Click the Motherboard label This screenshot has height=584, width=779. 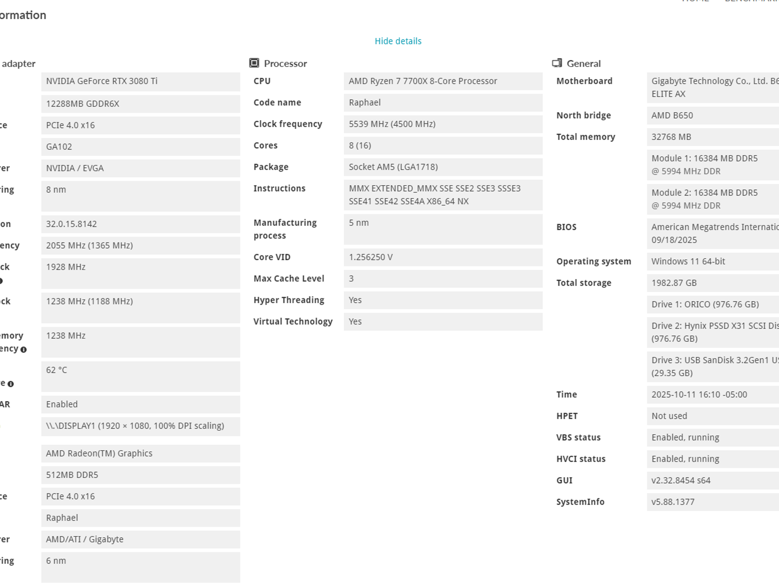(584, 81)
